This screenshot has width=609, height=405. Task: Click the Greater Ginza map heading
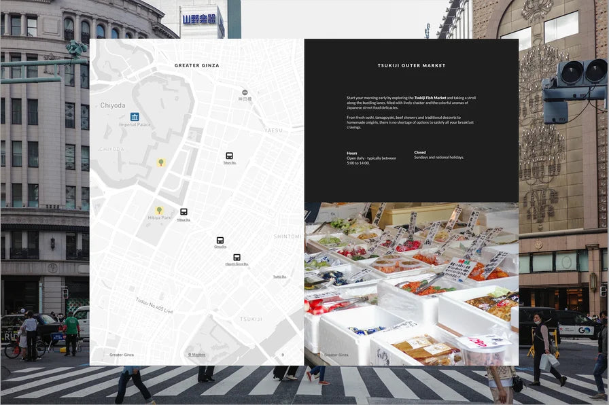coord(197,66)
